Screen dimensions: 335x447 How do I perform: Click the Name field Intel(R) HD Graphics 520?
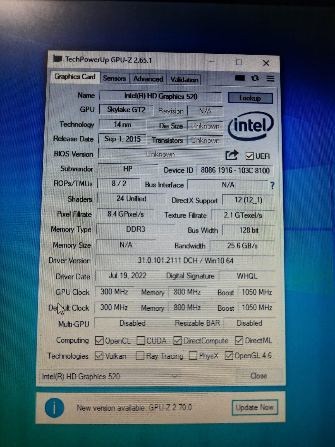(x=161, y=96)
